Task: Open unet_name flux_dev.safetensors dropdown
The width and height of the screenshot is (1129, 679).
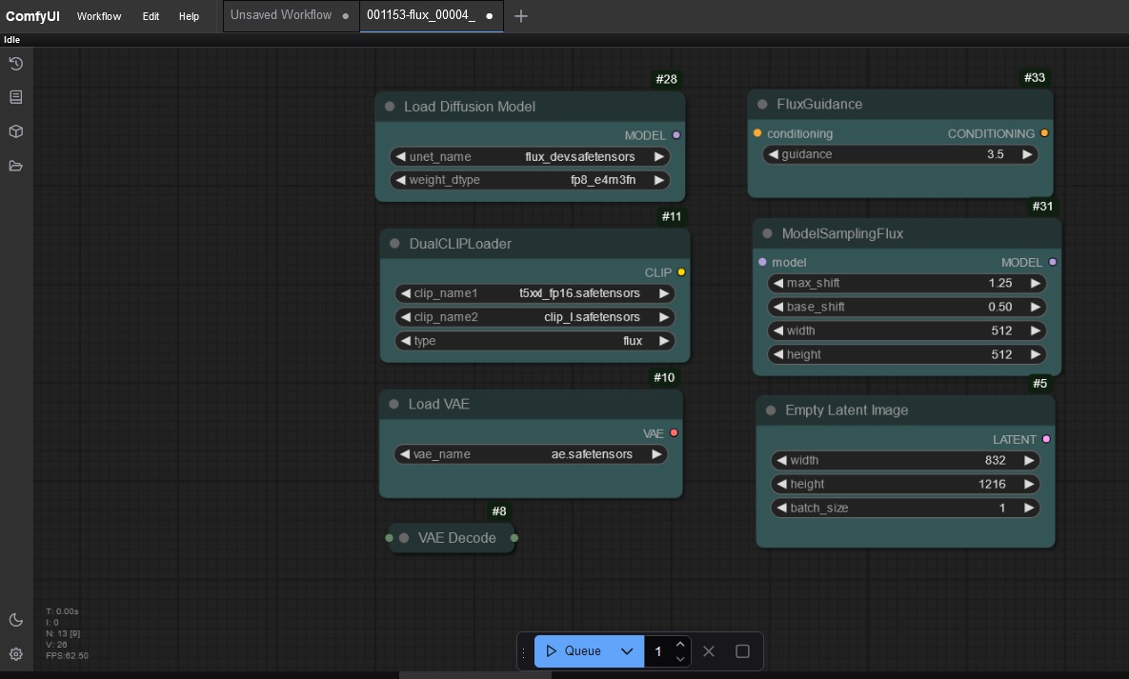Action: (x=530, y=156)
